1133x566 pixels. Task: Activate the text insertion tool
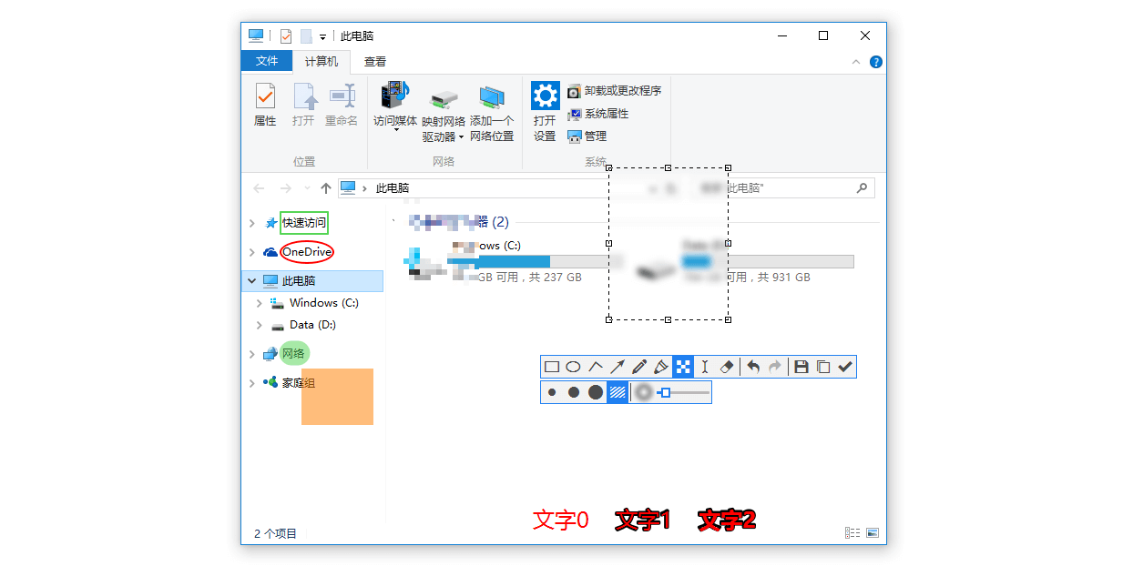point(705,367)
